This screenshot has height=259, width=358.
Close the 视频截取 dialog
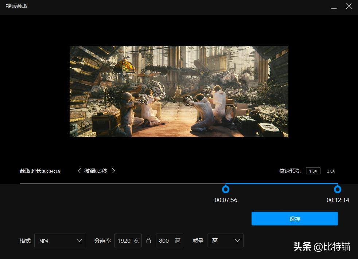pos(349,6)
